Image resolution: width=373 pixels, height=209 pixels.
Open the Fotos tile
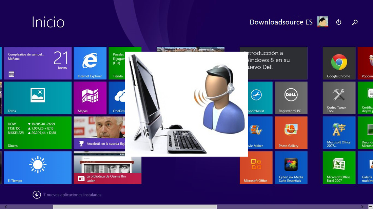tap(38, 98)
